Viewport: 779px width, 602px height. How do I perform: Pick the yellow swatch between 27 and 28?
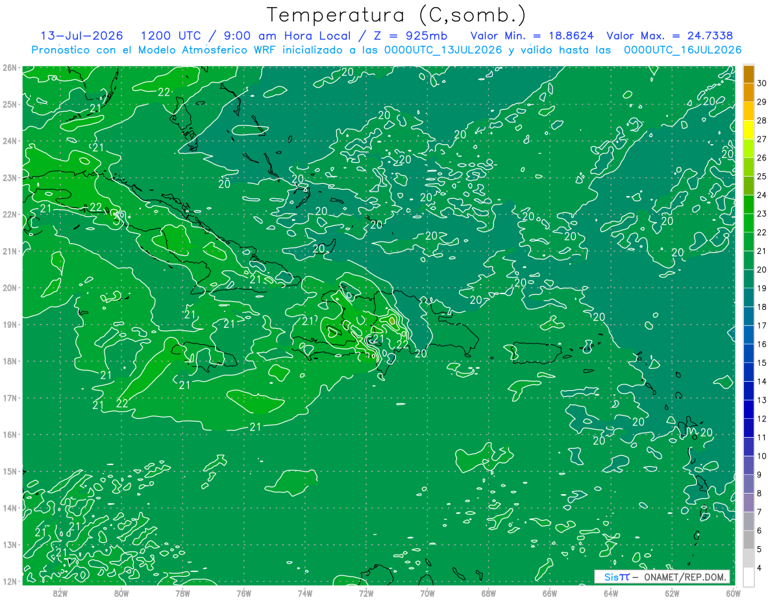click(748, 131)
